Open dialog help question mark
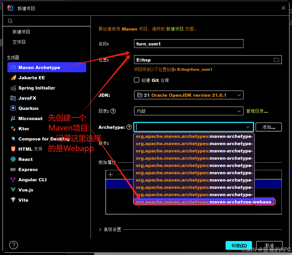This screenshot has width=292, height=255. click(x=14, y=245)
